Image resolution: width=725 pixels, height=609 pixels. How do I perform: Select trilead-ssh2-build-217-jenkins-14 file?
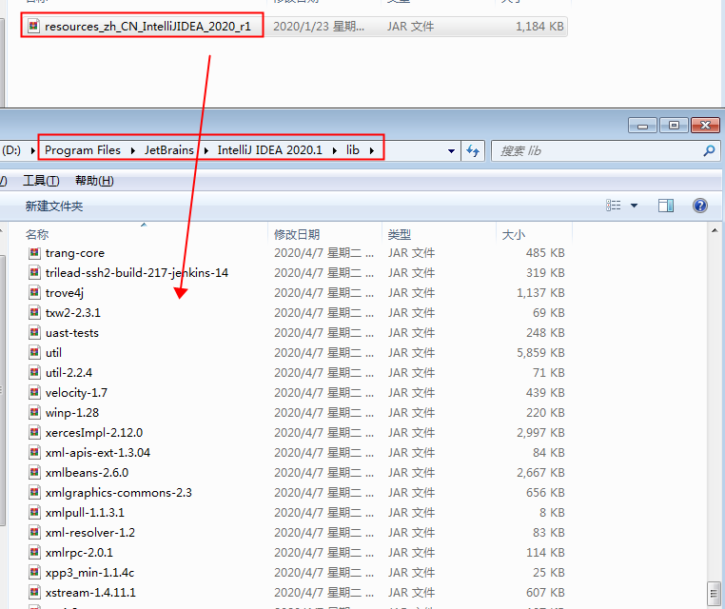(x=136, y=273)
